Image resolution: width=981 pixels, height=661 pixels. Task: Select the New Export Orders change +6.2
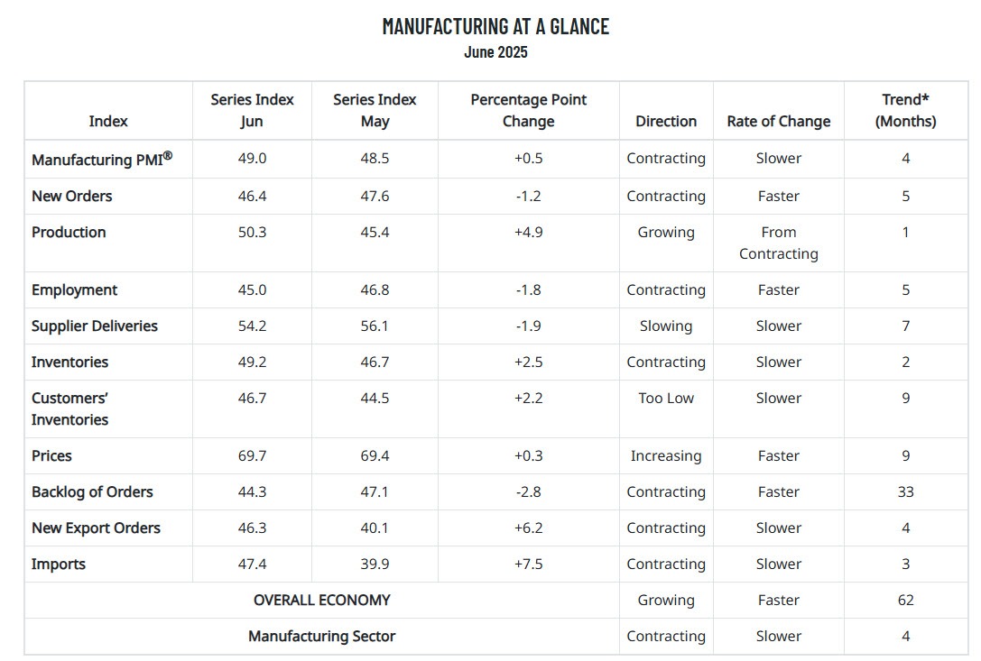pyautogui.click(x=528, y=528)
